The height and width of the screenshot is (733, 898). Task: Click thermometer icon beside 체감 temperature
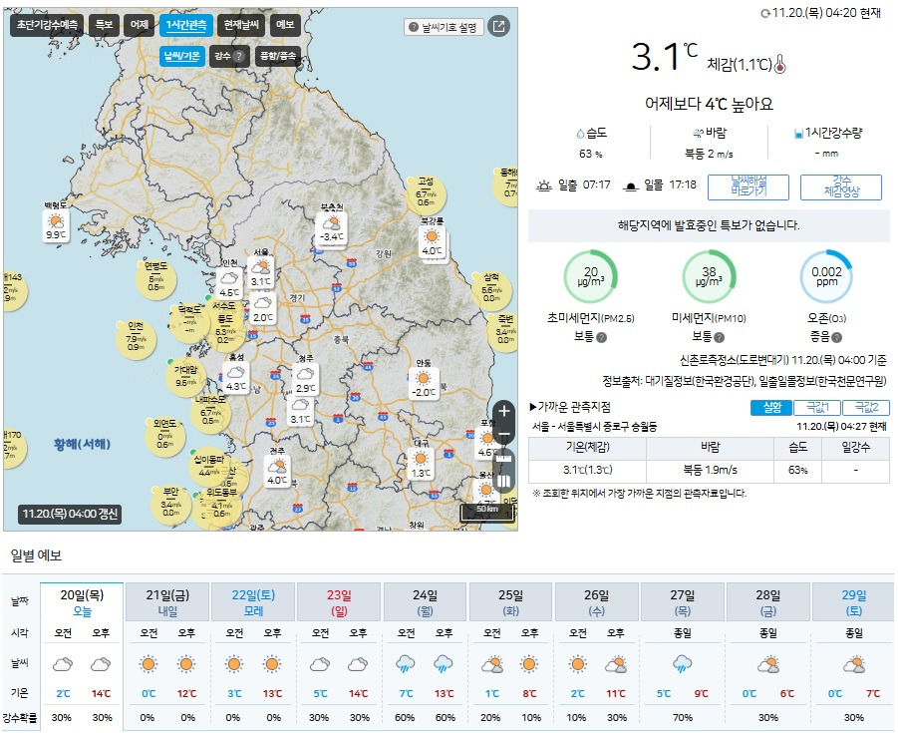779,65
